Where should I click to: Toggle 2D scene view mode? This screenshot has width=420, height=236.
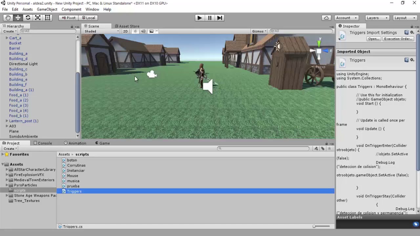[125, 31]
